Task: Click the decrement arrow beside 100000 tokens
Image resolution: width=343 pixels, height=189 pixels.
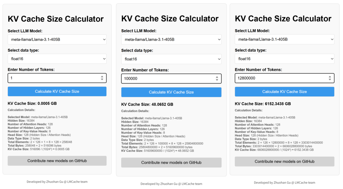Action: (x=217, y=79)
